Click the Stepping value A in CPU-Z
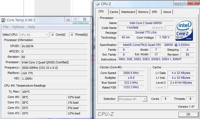 (188, 50)
